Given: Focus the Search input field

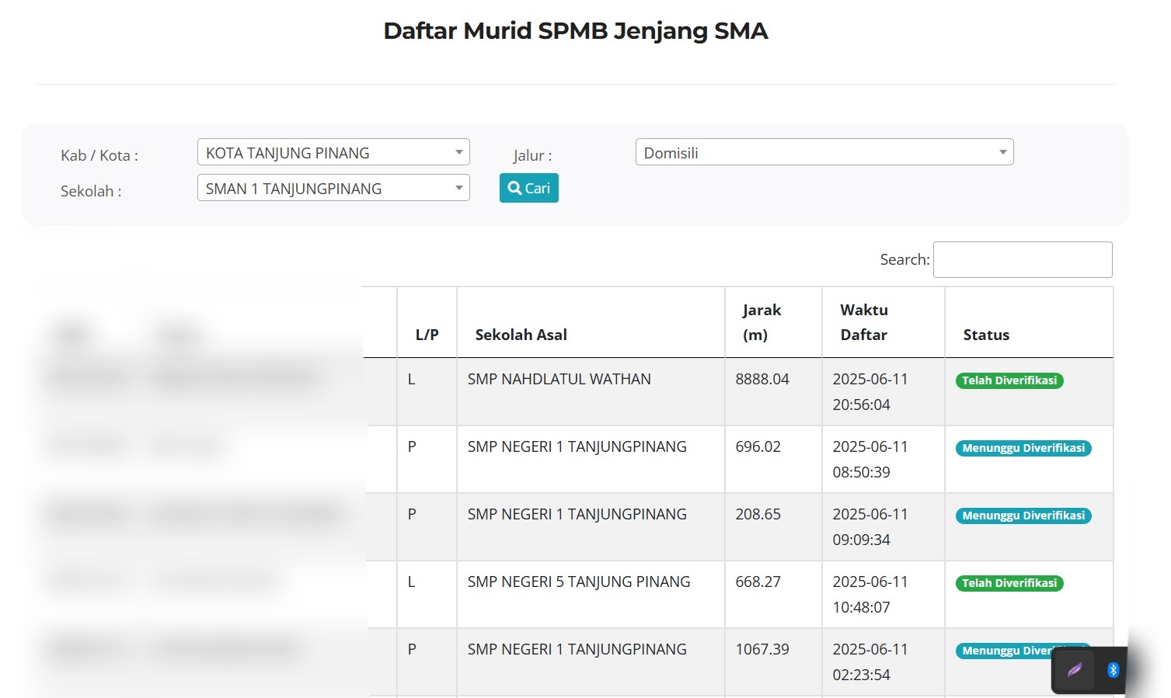Looking at the screenshot, I should (1023, 259).
